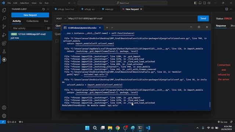
Task: Customize layout icon in title bar
Action: 209,3
